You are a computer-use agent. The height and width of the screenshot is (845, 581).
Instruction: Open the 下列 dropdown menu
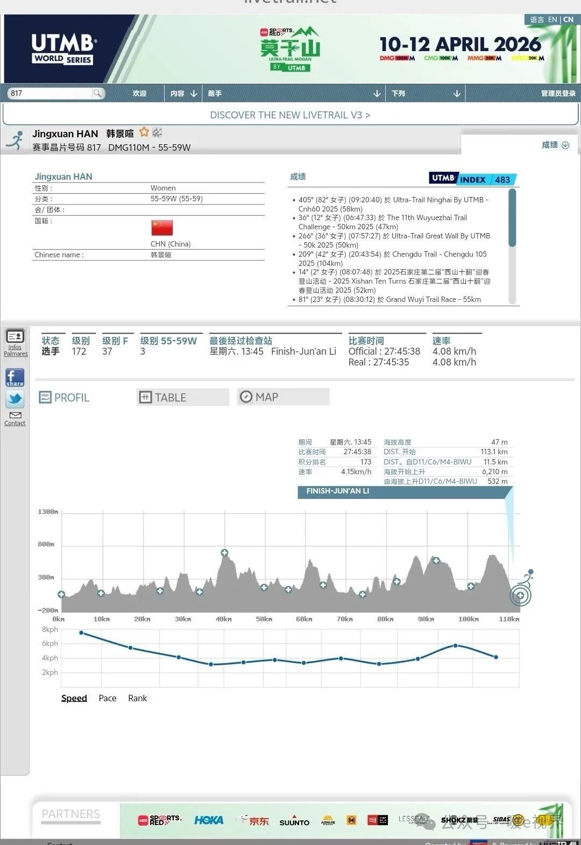point(426,94)
